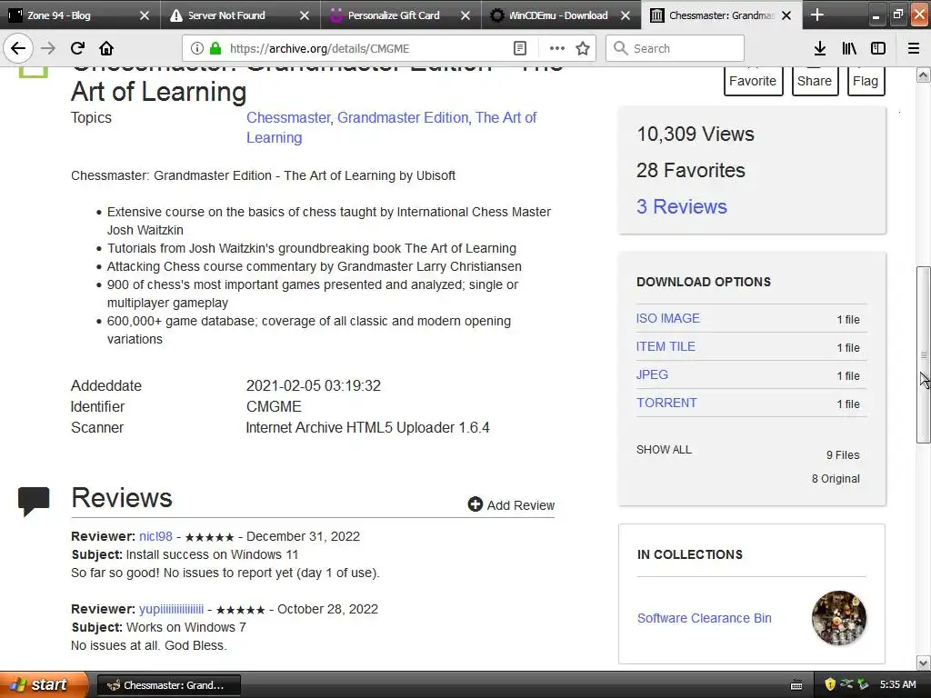Open reviewer yupiiiiiiiiiiiiiii profile
This screenshot has height=698, width=931.
pos(171,610)
